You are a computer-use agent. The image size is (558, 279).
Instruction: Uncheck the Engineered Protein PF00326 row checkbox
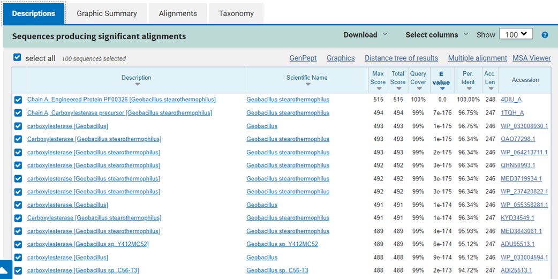[18, 100]
